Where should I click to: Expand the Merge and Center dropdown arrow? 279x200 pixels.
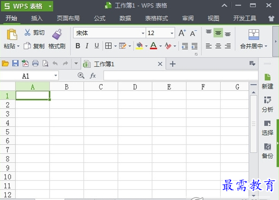[x=266, y=46]
